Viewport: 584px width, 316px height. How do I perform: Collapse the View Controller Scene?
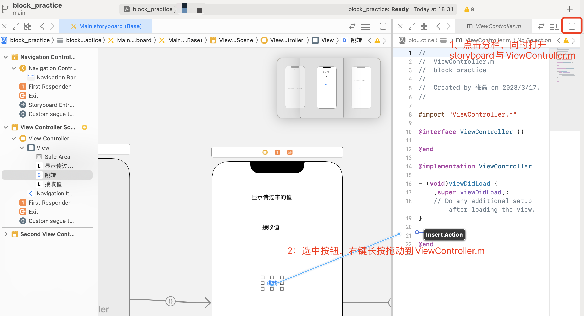click(x=6, y=127)
